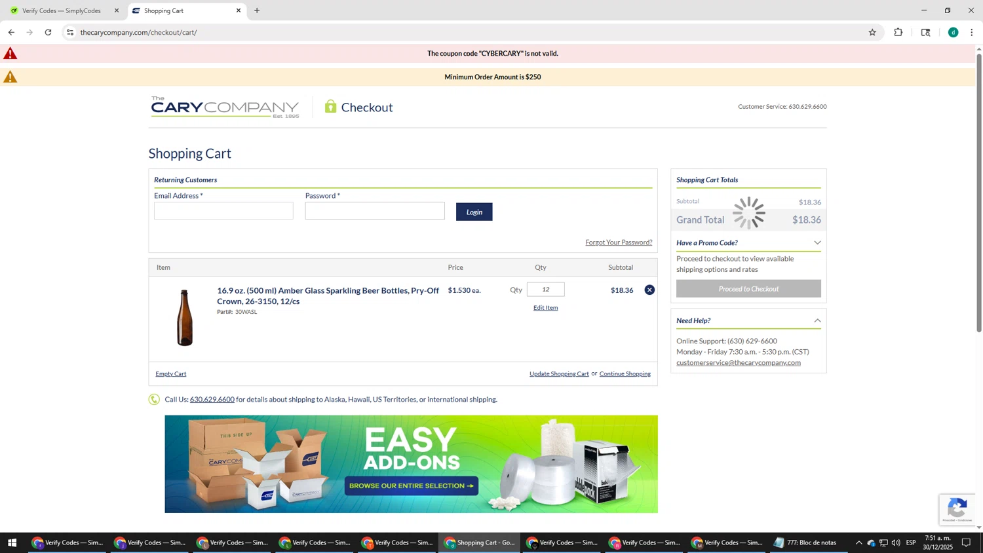983x553 pixels.
Task: Go back to the previous page
Action: pos(11,32)
